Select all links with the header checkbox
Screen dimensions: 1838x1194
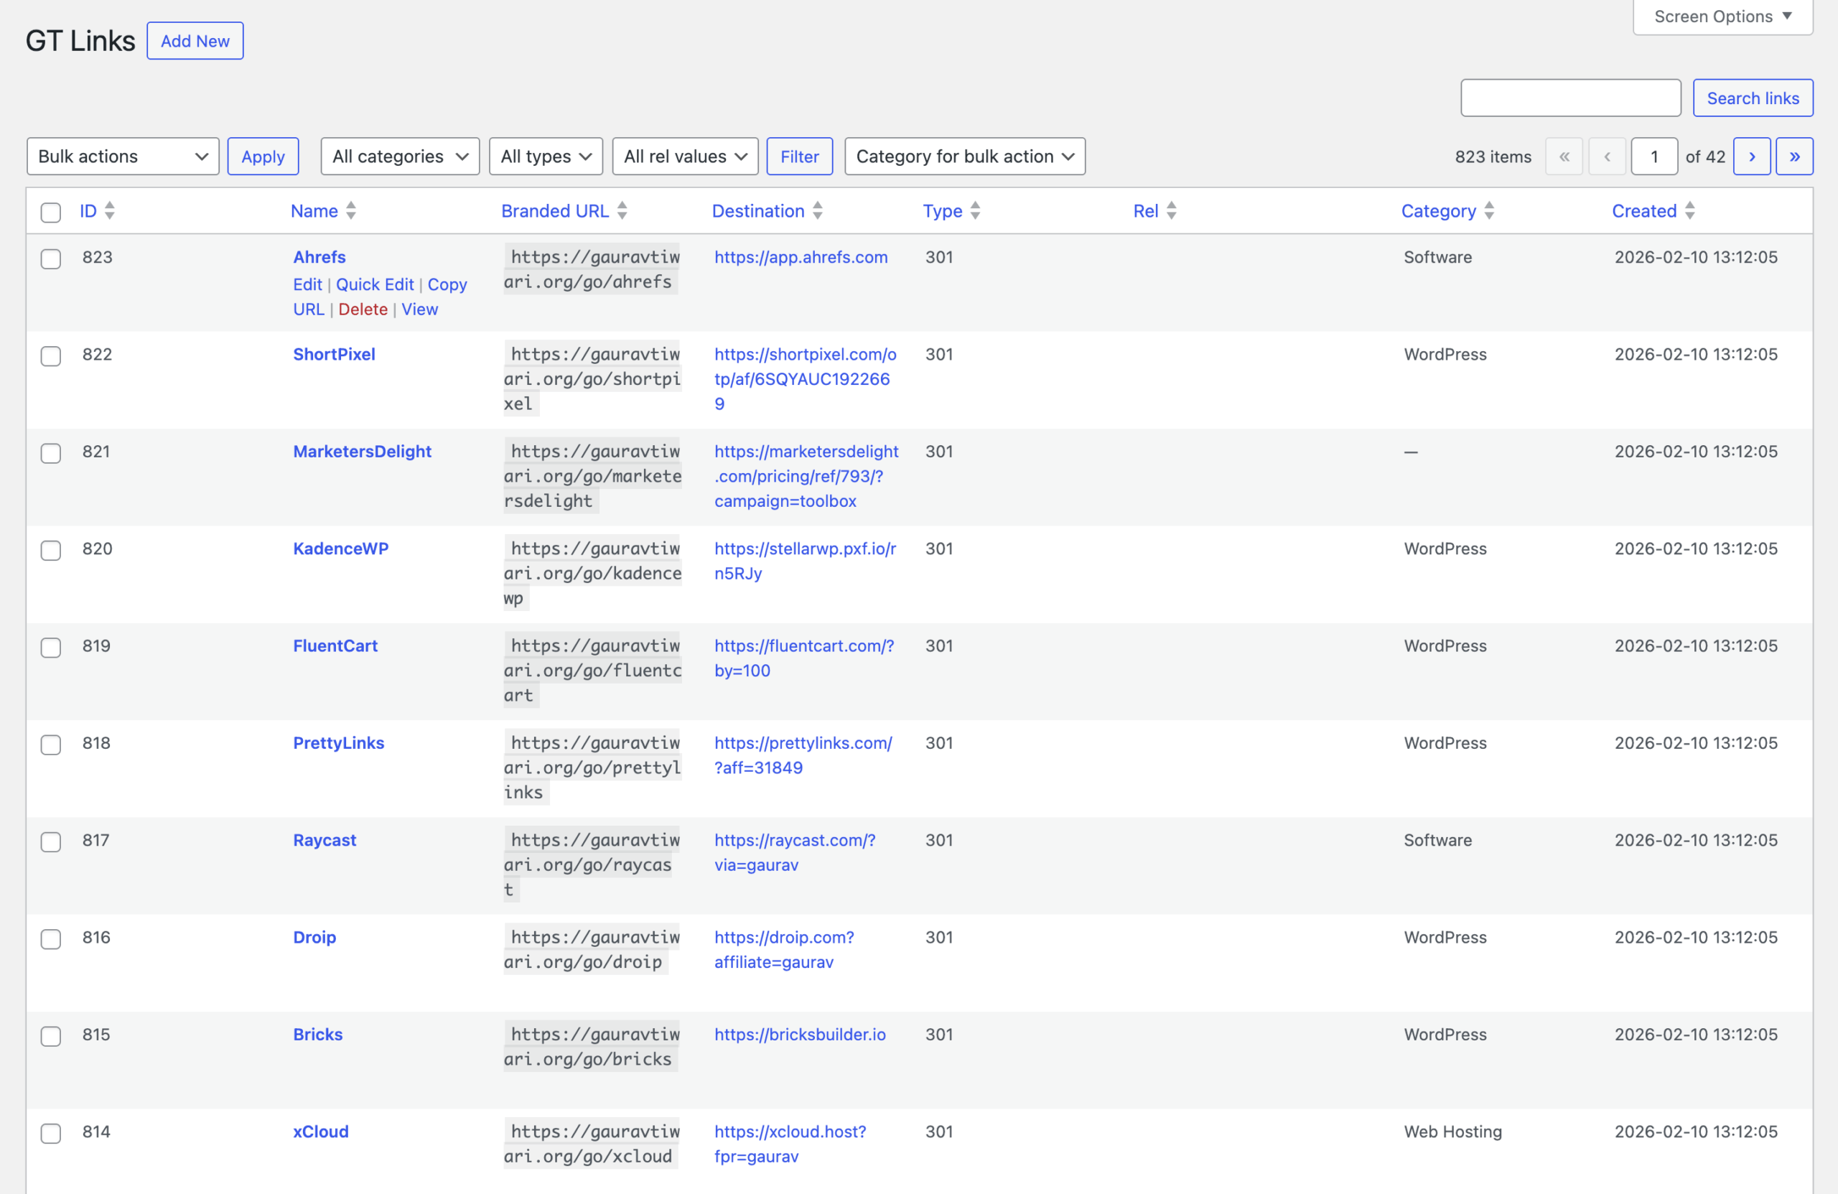point(51,213)
